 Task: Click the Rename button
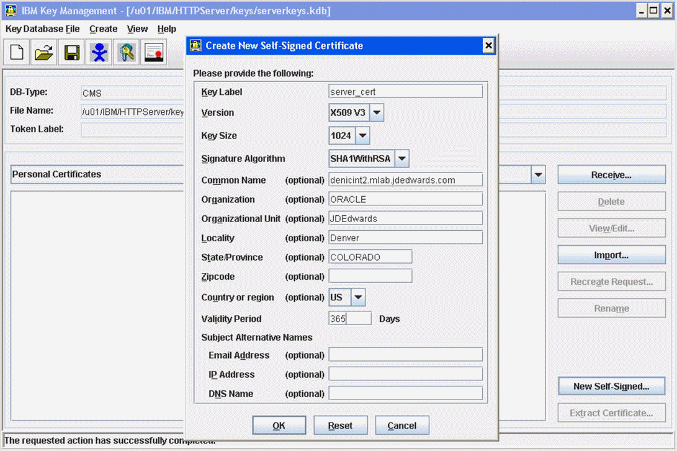pos(611,308)
